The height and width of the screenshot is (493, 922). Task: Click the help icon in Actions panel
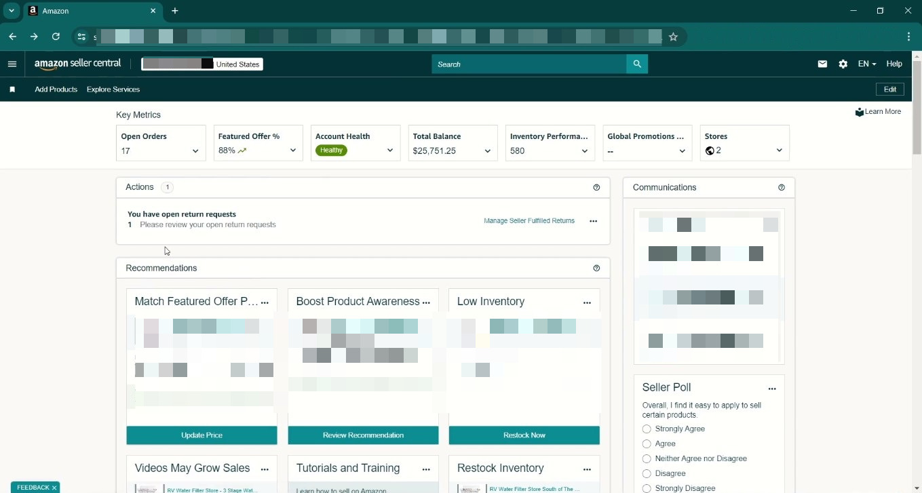coord(596,188)
